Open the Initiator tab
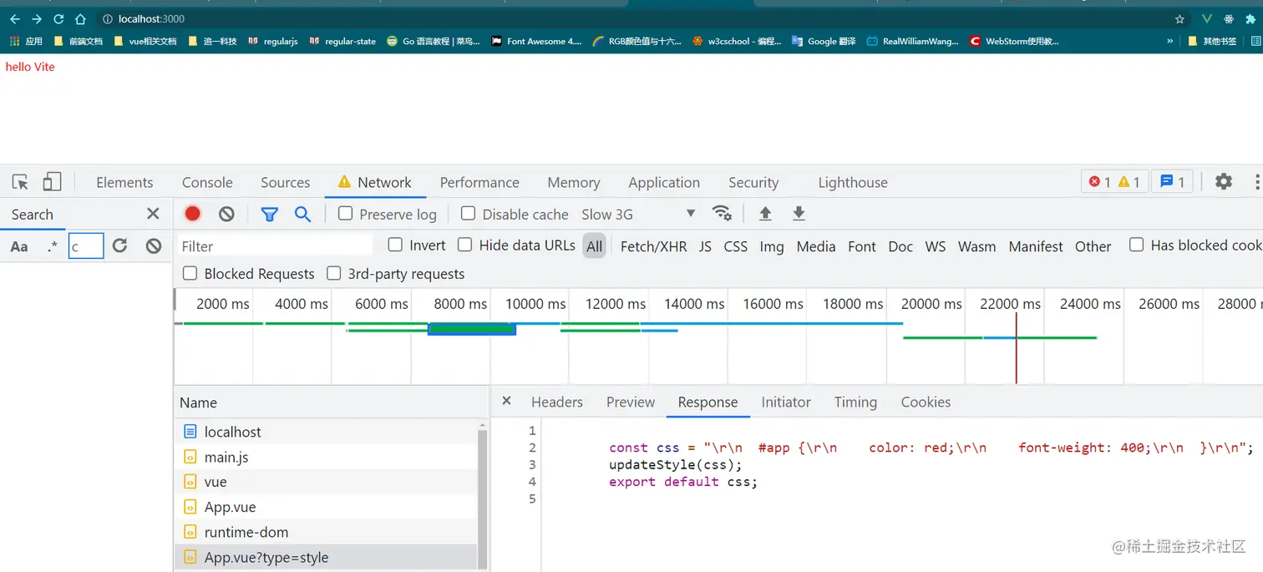This screenshot has height=572, width=1263. 786,402
